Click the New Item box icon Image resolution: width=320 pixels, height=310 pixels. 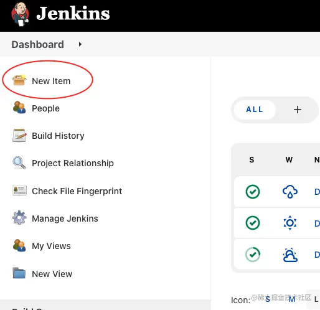(19, 80)
